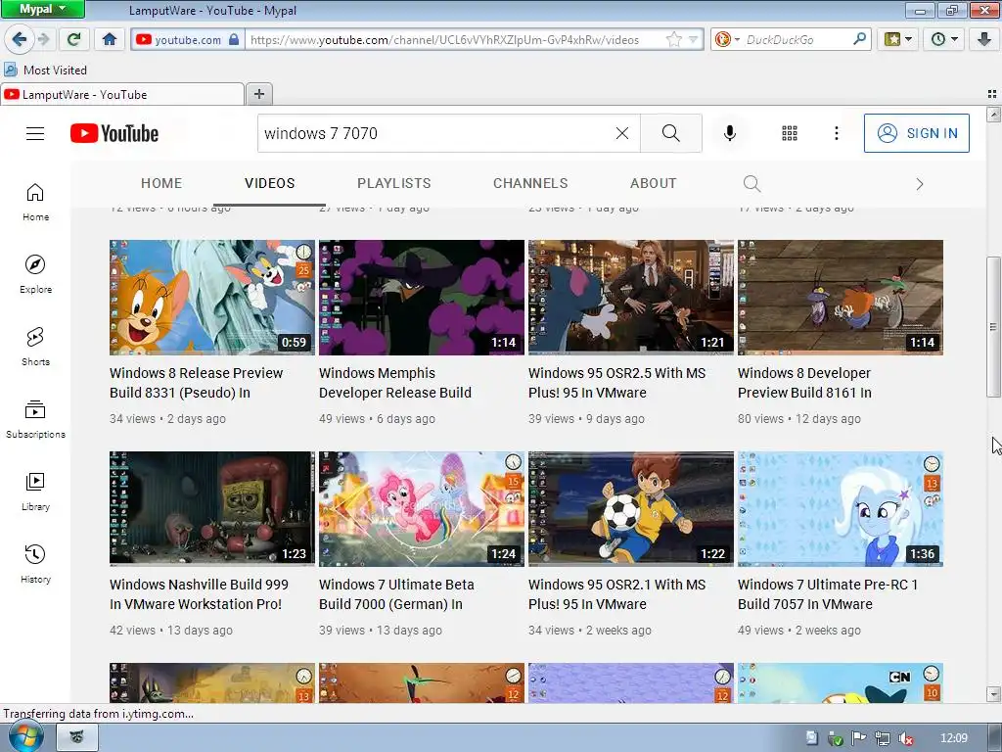1002x752 pixels.
Task: Bookmark this page with the star icon
Action: 673,39
